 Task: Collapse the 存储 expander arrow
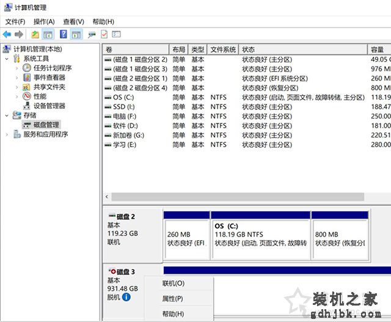click(7, 115)
